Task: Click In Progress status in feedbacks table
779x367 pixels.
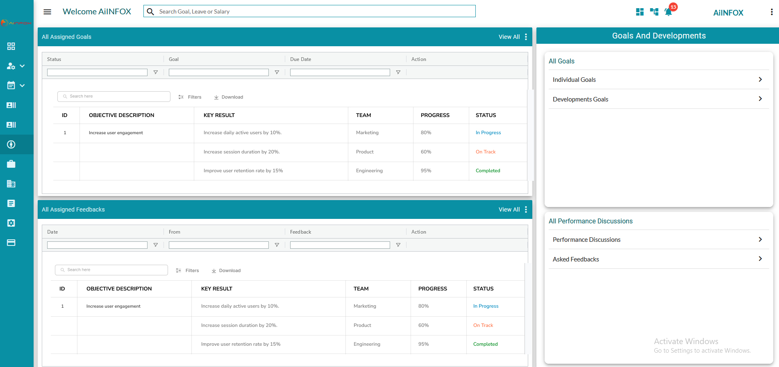Action: pos(486,306)
